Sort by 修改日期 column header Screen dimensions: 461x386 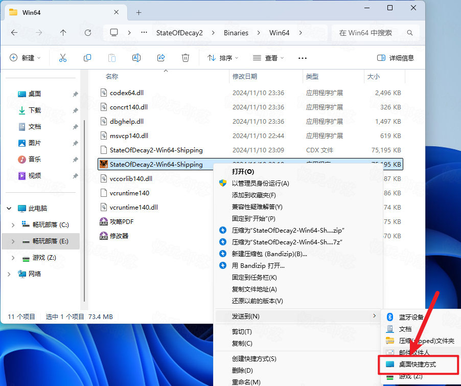click(245, 77)
